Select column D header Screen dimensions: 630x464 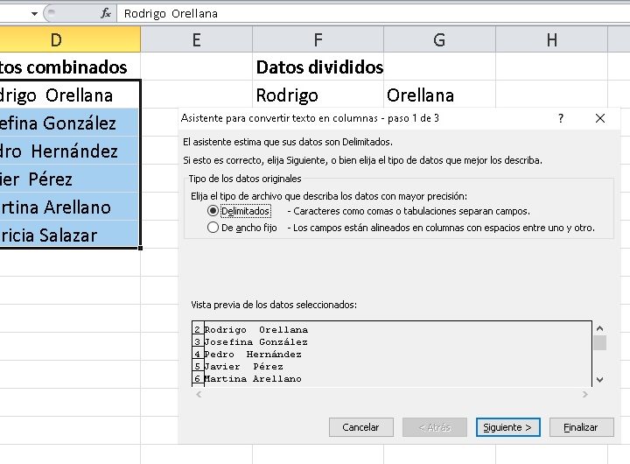(x=56, y=39)
